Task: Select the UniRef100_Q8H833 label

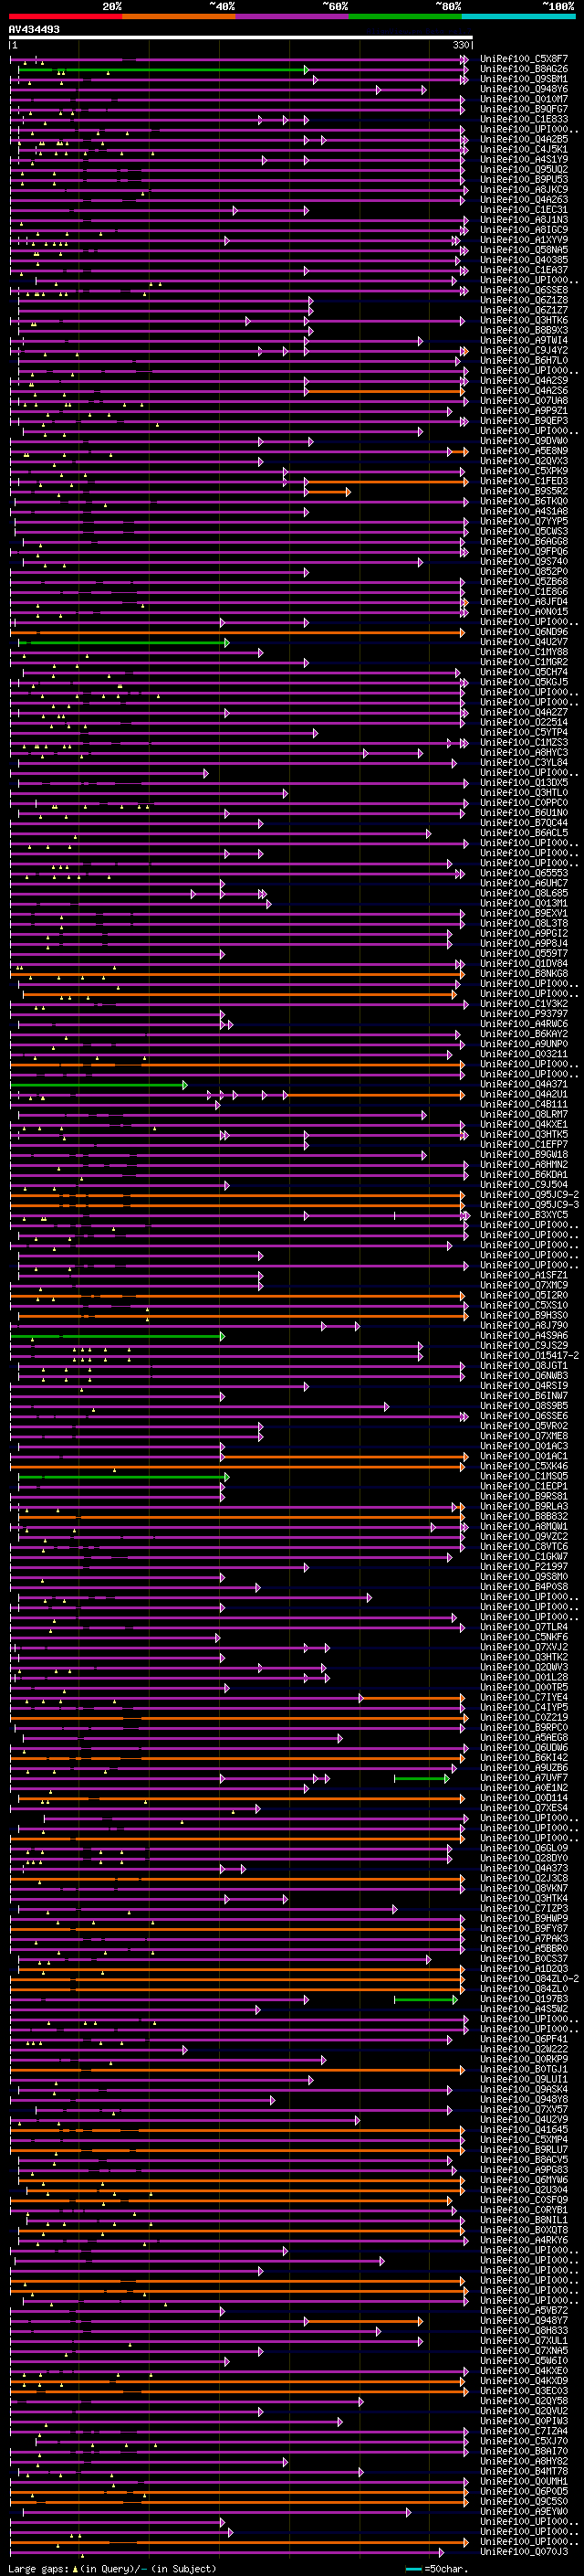Action: click(524, 2330)
